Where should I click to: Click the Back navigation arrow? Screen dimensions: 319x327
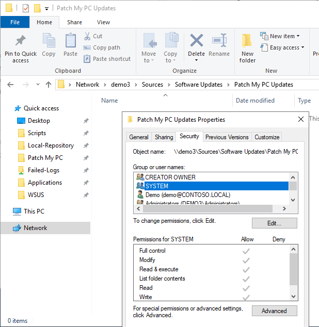(10, 85)
